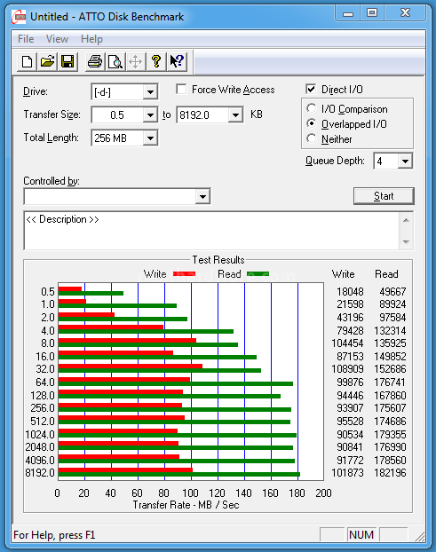Click the 'For Help, press F1' status text

click(x=54, y=535)
